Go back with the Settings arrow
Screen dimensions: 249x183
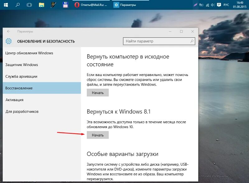tap(9, 31)
